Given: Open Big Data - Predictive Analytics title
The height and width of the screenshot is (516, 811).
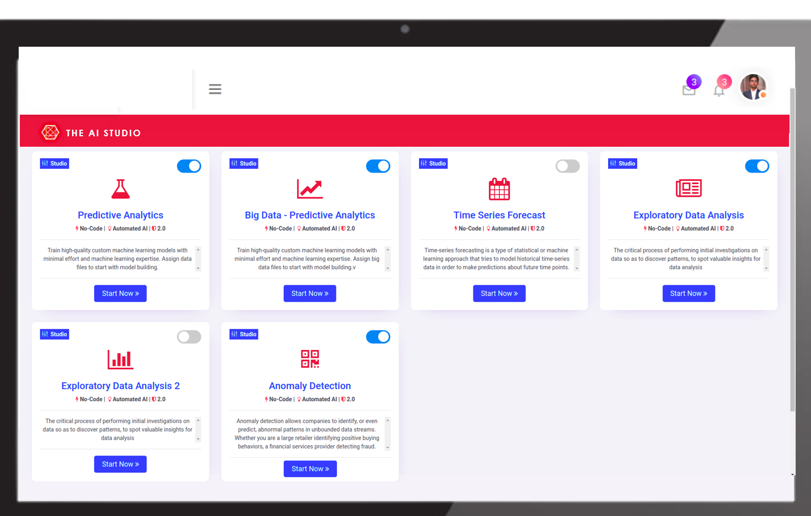Looking at the screenshot, I should point(310,215).
